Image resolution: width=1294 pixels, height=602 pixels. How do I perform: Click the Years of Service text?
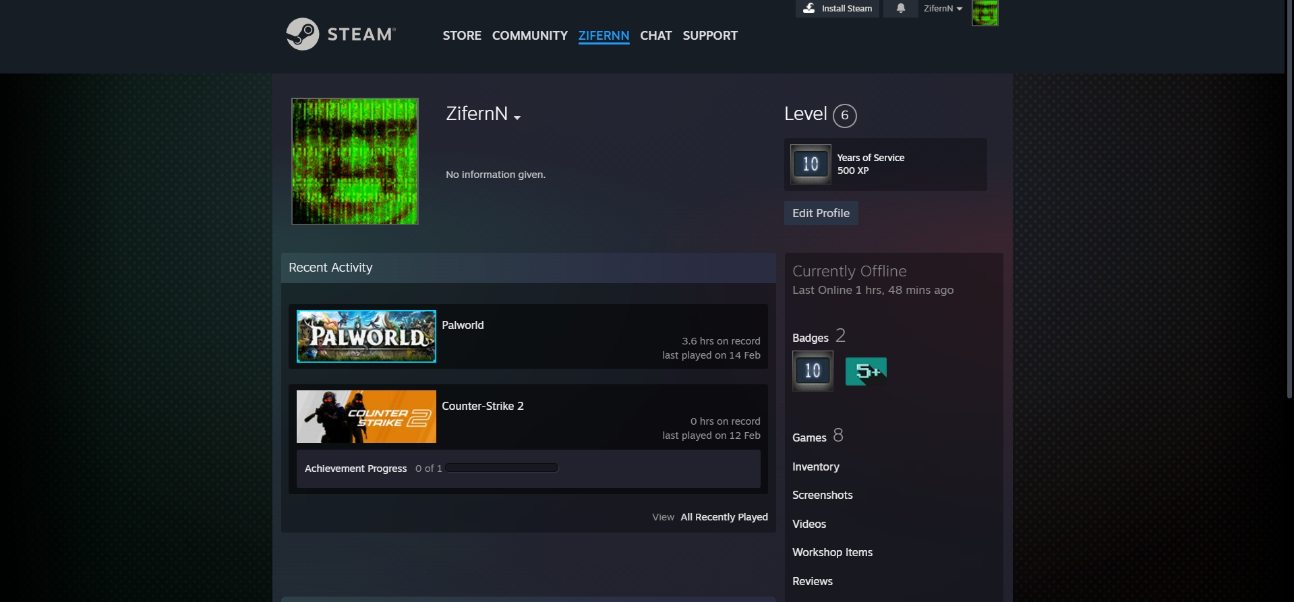pos(871,158)
